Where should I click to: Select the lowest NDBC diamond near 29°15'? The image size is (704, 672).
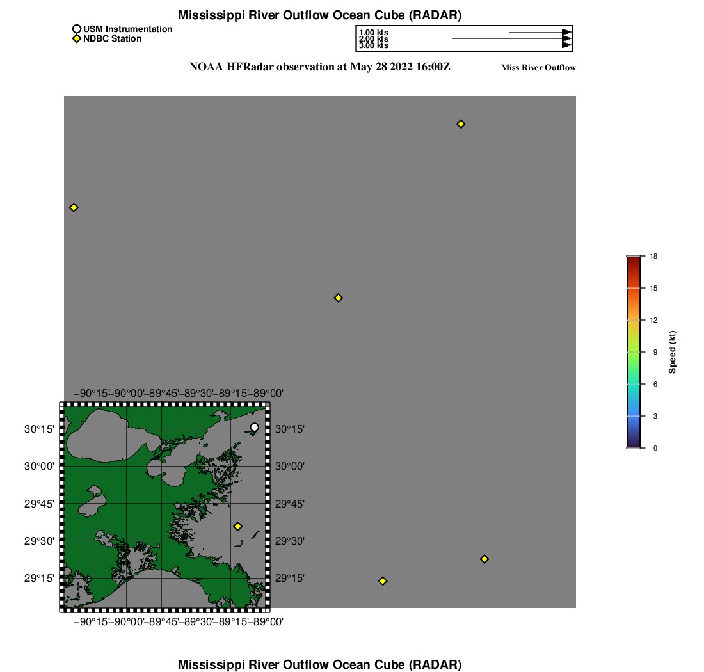[x=383, y=581]
